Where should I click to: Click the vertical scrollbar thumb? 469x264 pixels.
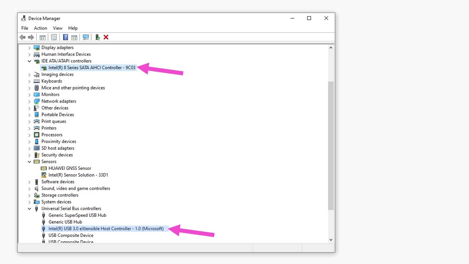(331, 146)
